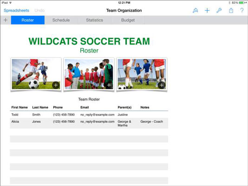248x186 pixels.
Task: Tap the Insert plus icon in toolbar
Action: pos(207,10)
